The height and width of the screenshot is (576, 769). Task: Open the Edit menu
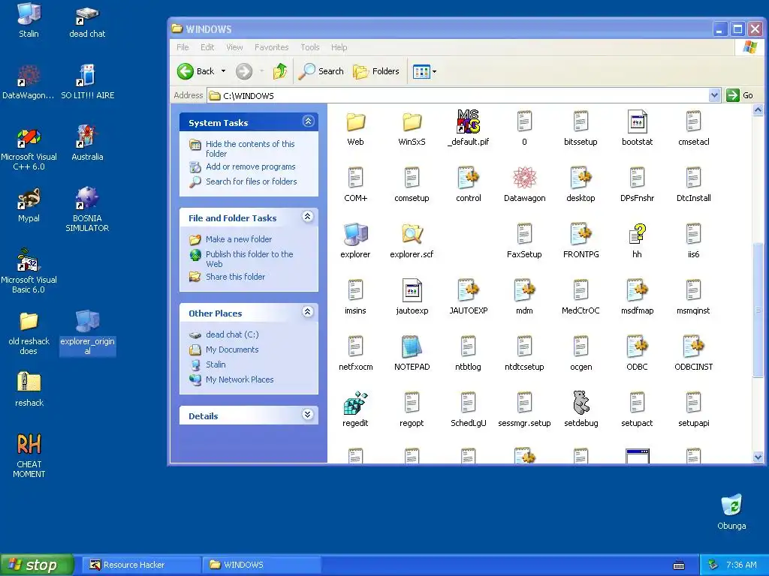tap(207, 47)
